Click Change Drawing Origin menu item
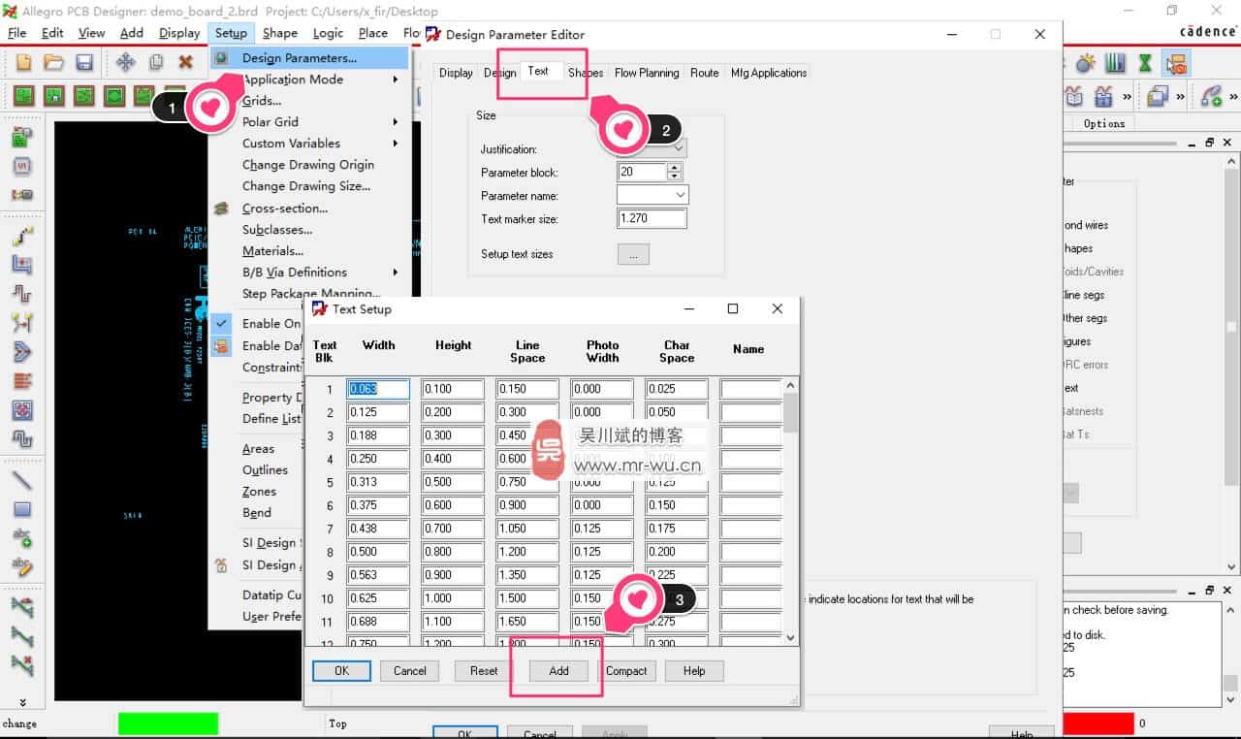This screenshot has width=1241, height=739. [x=309, y=165]
